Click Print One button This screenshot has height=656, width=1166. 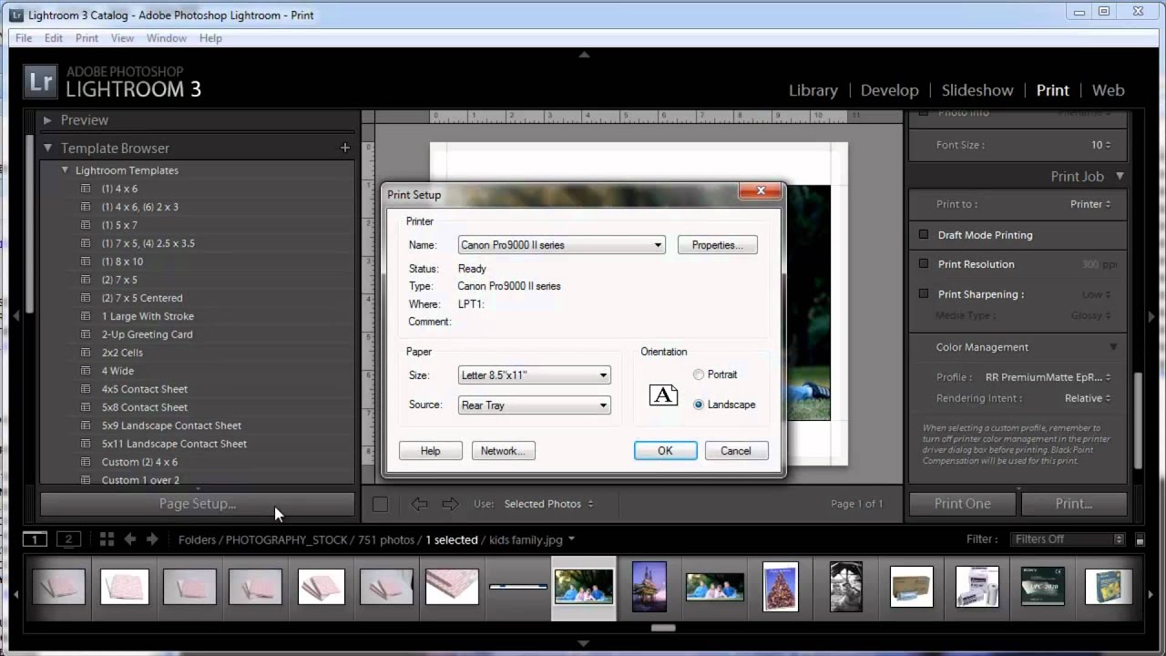(x=962, y=504)
